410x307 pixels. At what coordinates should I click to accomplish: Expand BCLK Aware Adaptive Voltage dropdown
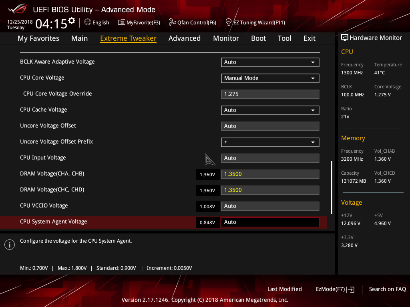pyautogui.click(x=270, y=62)
